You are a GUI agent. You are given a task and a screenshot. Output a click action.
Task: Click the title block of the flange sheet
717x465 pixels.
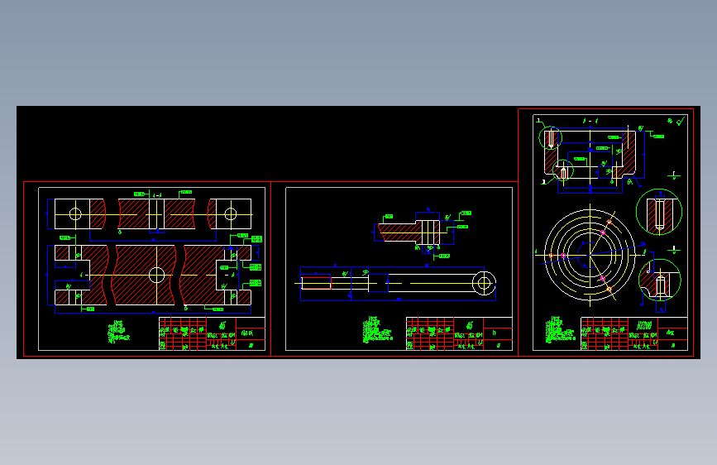(634, 333)
